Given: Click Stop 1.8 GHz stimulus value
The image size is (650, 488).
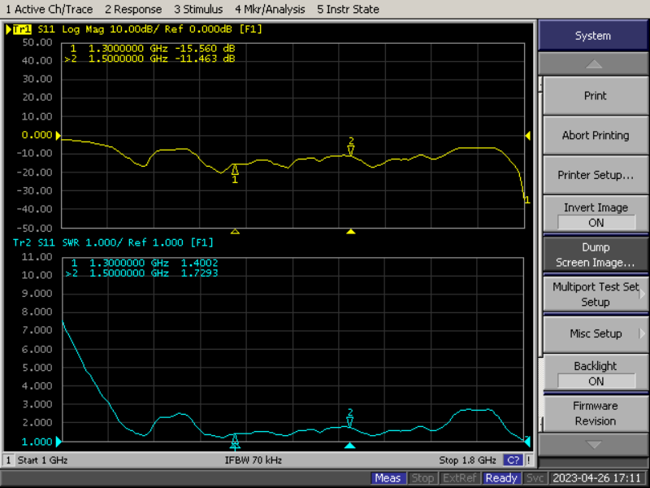Looking at the screenshot, I should click(x=467, y=460).
